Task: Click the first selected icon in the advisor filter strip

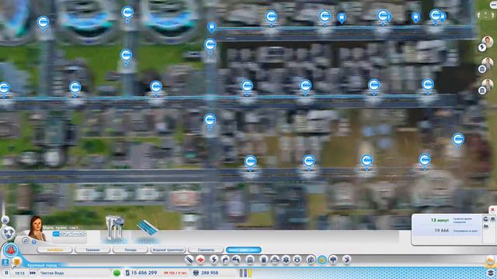Action: click(x=56, y=234)
